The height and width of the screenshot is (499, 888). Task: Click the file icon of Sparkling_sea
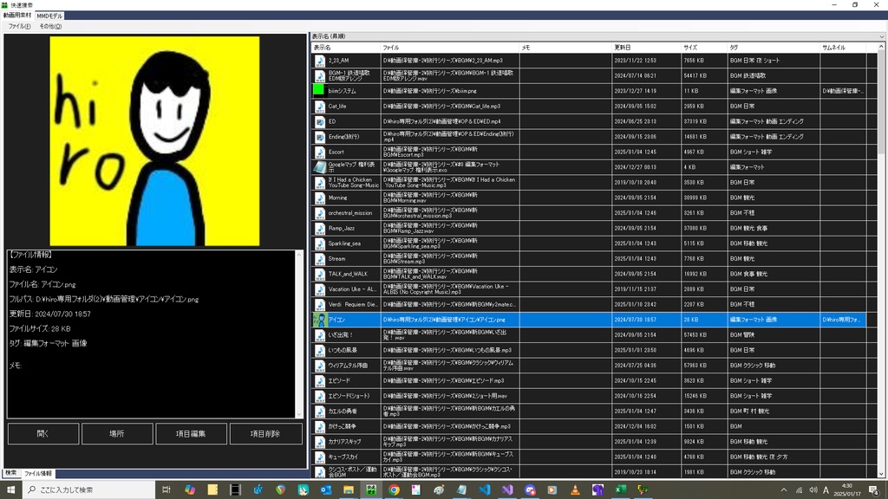[x=320, y=243]
